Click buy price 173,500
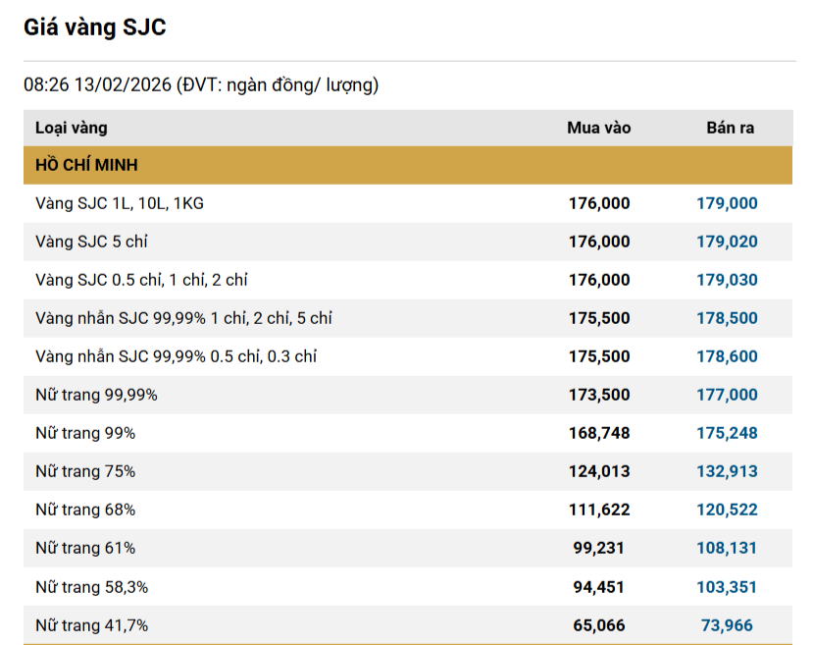 point(599,395)
